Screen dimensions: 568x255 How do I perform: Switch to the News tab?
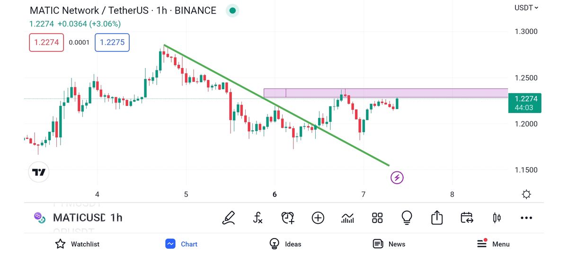coord(389,244)
